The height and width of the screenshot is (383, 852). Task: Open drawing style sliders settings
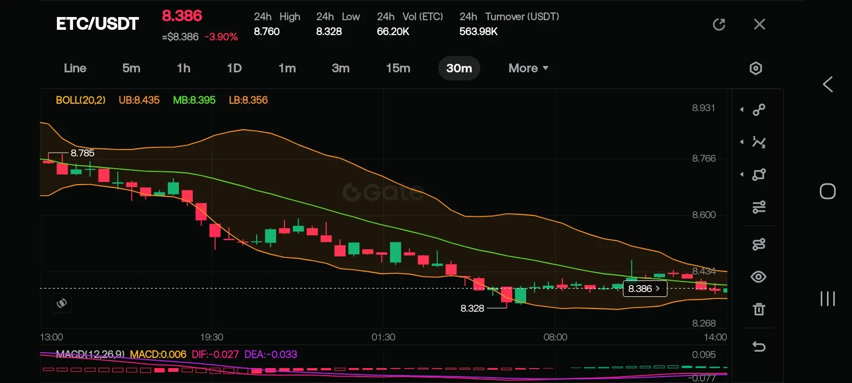click(759, 207)
